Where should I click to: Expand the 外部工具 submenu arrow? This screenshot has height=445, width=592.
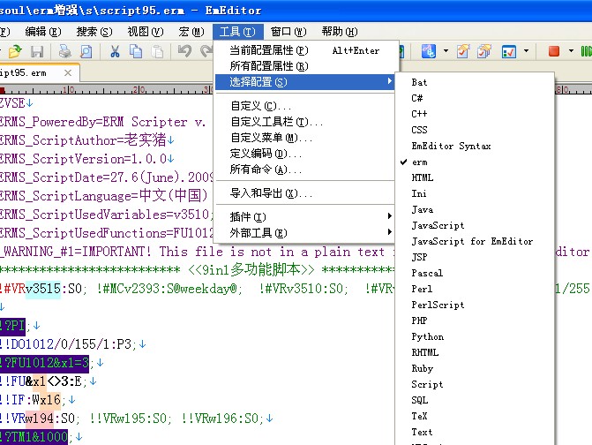coord(389,232)
